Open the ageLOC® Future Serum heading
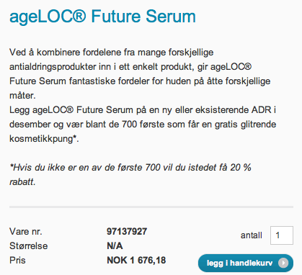This screenshot has width=302, height=275. (x=102, y=17)
